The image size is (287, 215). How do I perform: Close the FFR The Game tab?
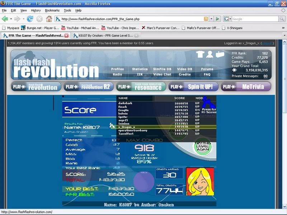(x=66, y=35)
